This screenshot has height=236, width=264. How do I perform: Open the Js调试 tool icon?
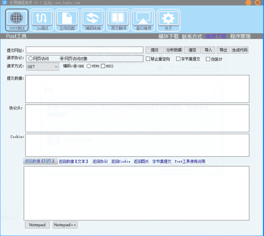coord(42,20)
